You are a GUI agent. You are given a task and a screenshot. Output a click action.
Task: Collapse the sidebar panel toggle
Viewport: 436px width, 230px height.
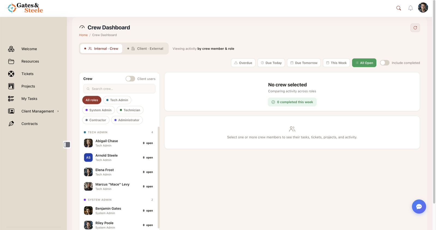pos(67,145)
